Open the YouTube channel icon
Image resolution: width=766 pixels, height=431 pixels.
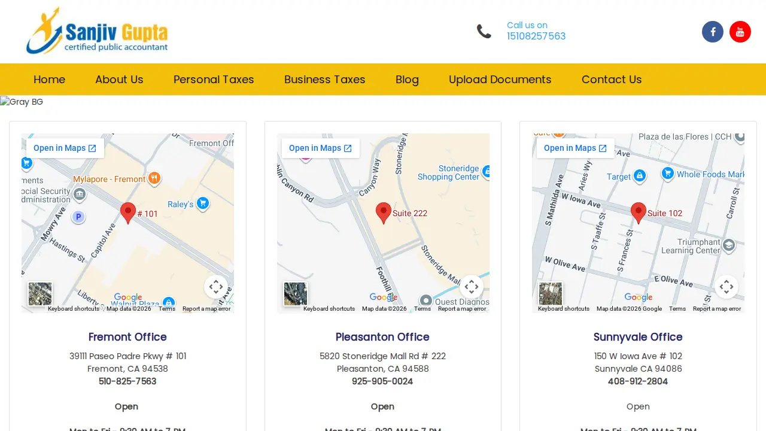coord(740,32)
